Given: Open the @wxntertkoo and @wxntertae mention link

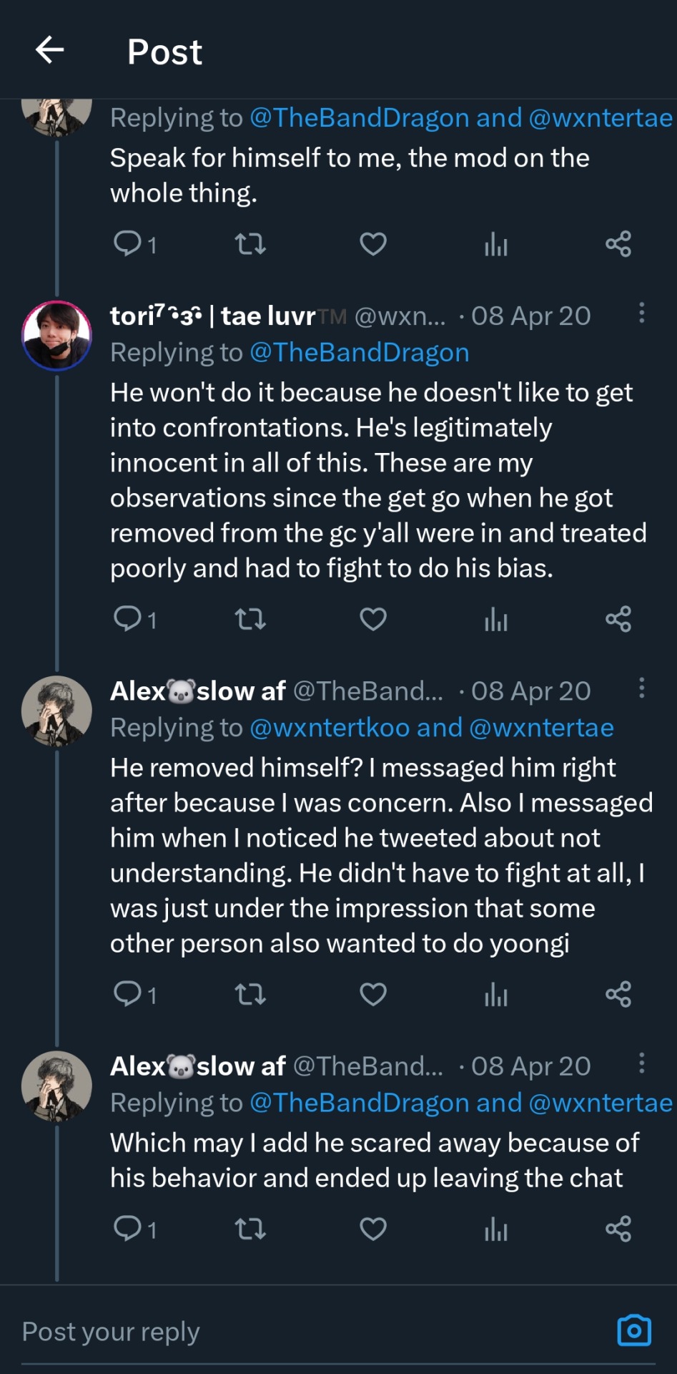Looking at the screenshot, I should [431, 728].
